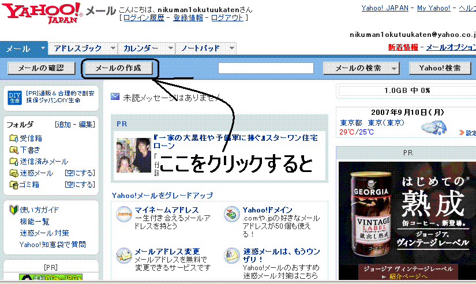Open the メールオプション link
Screen dimensions: 476x284
coord(451,47)
